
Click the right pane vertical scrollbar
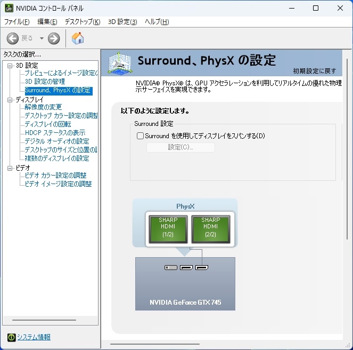[347, 149]
